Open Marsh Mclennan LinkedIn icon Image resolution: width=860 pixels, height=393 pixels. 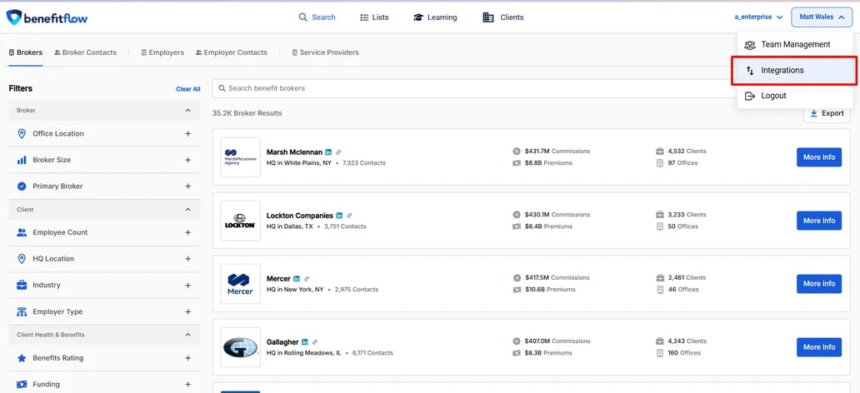tap(328, 152)
